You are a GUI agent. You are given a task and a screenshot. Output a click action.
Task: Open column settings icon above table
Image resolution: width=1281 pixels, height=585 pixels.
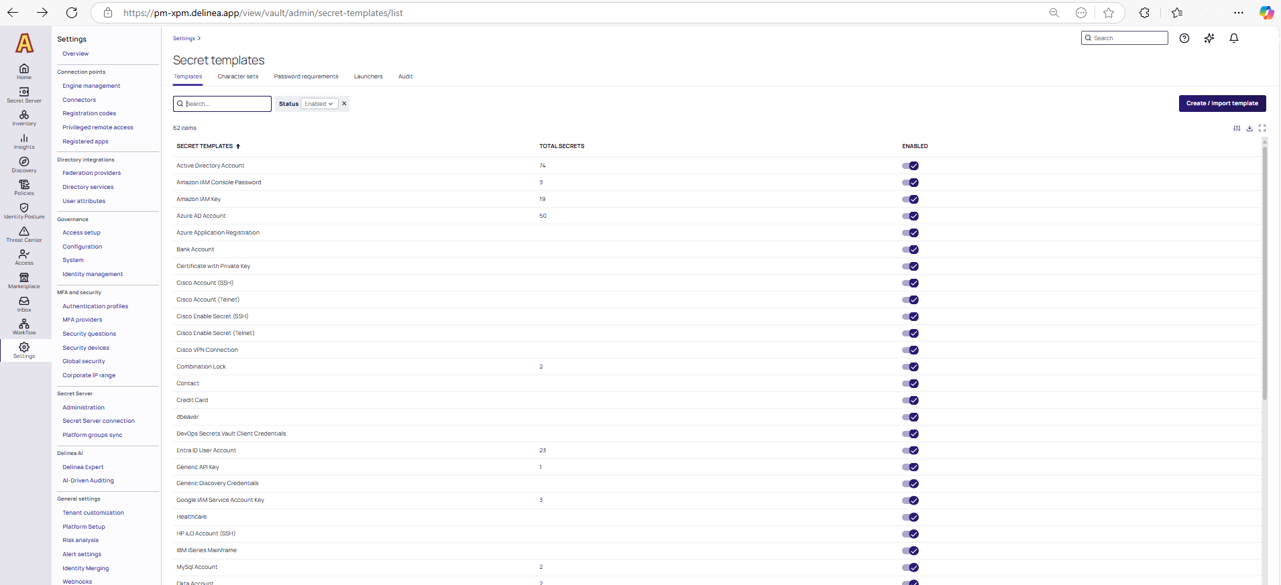[x=1237, y=128]
